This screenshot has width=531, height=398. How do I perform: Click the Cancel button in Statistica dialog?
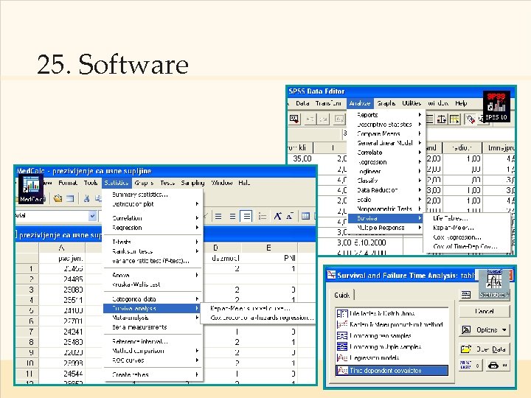point(485,311)
